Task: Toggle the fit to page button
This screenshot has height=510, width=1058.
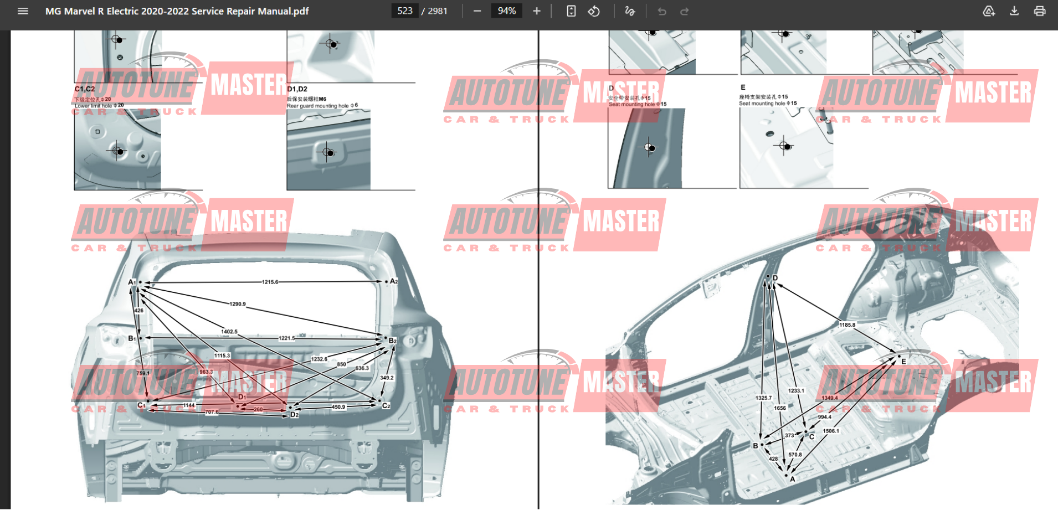Action: (571, 11)
